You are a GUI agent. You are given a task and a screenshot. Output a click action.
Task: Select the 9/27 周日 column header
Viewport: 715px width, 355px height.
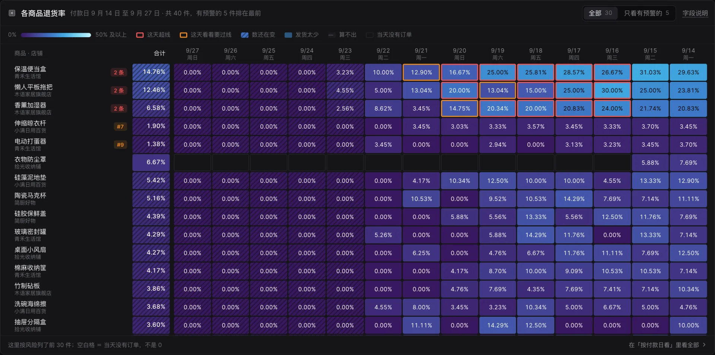(x=193, y=54)
